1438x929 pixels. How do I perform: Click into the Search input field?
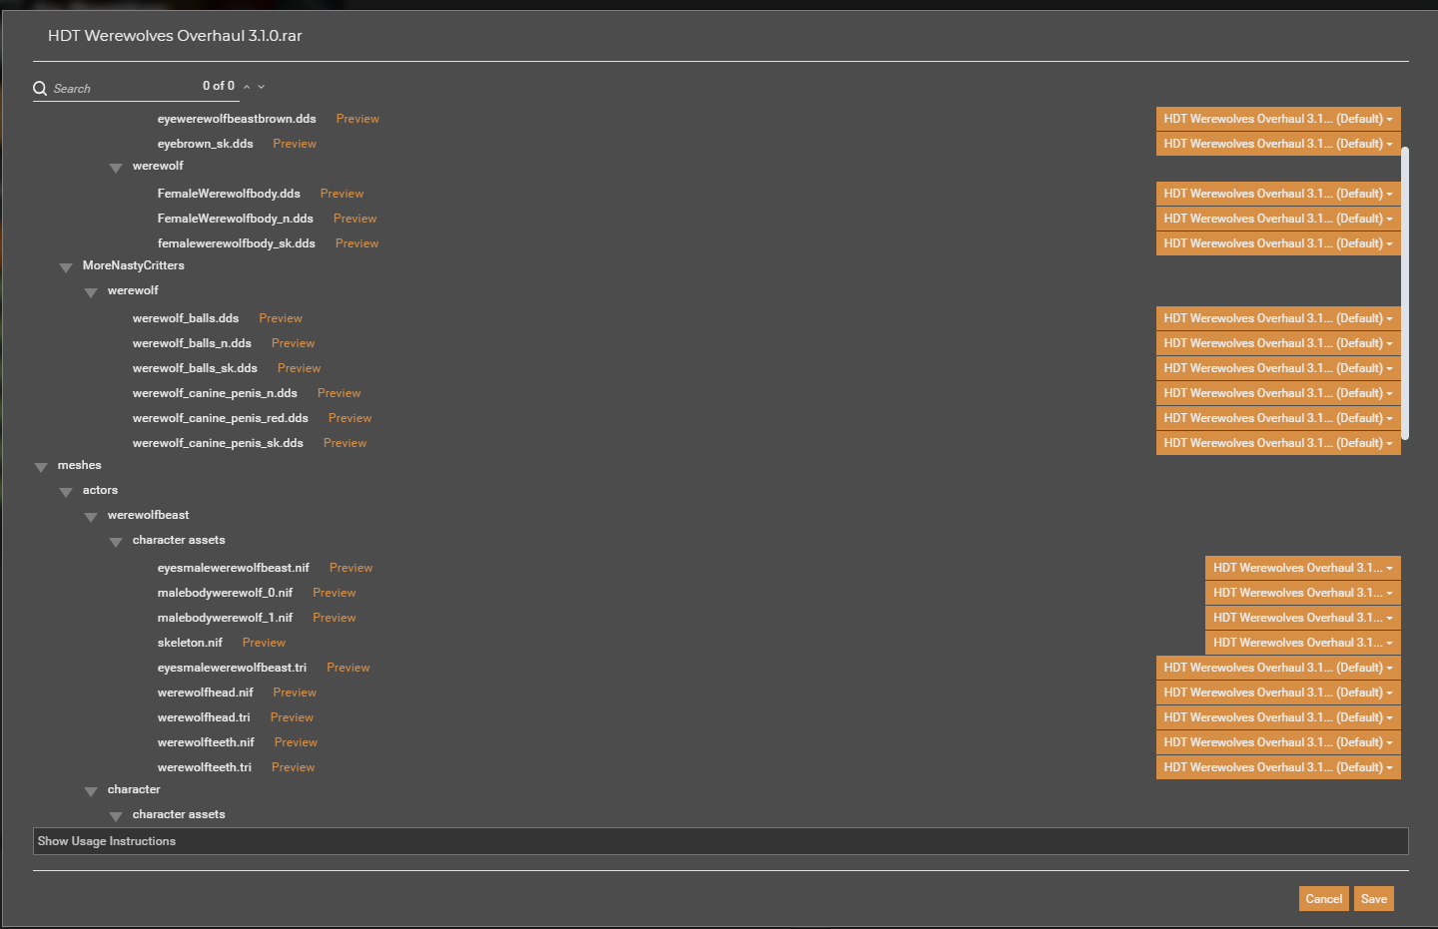coord(120,89)
